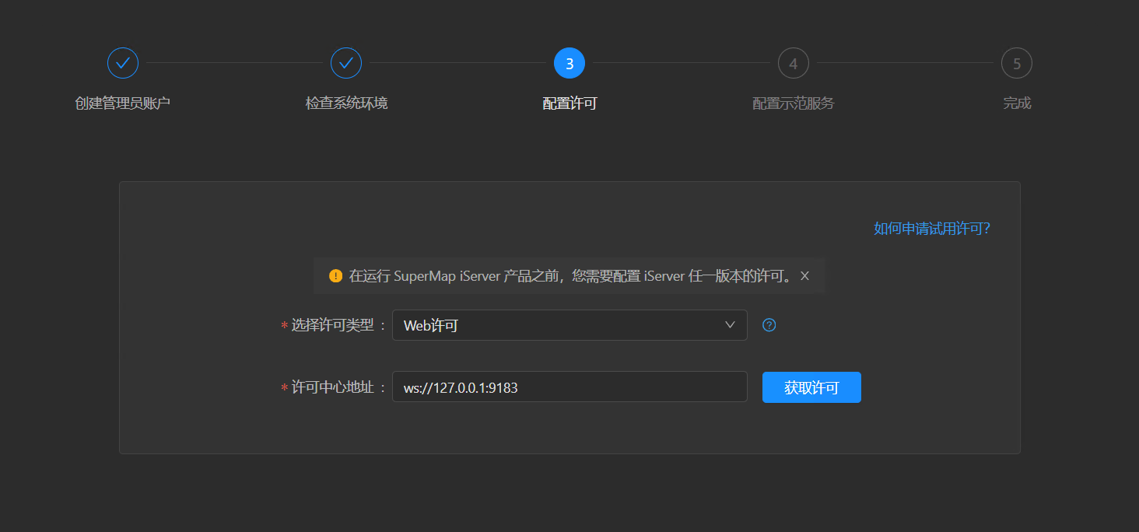Open the 如何申请试用许可? link
The height and width of the screenshot is (532, 1139).
coord(931,229)
